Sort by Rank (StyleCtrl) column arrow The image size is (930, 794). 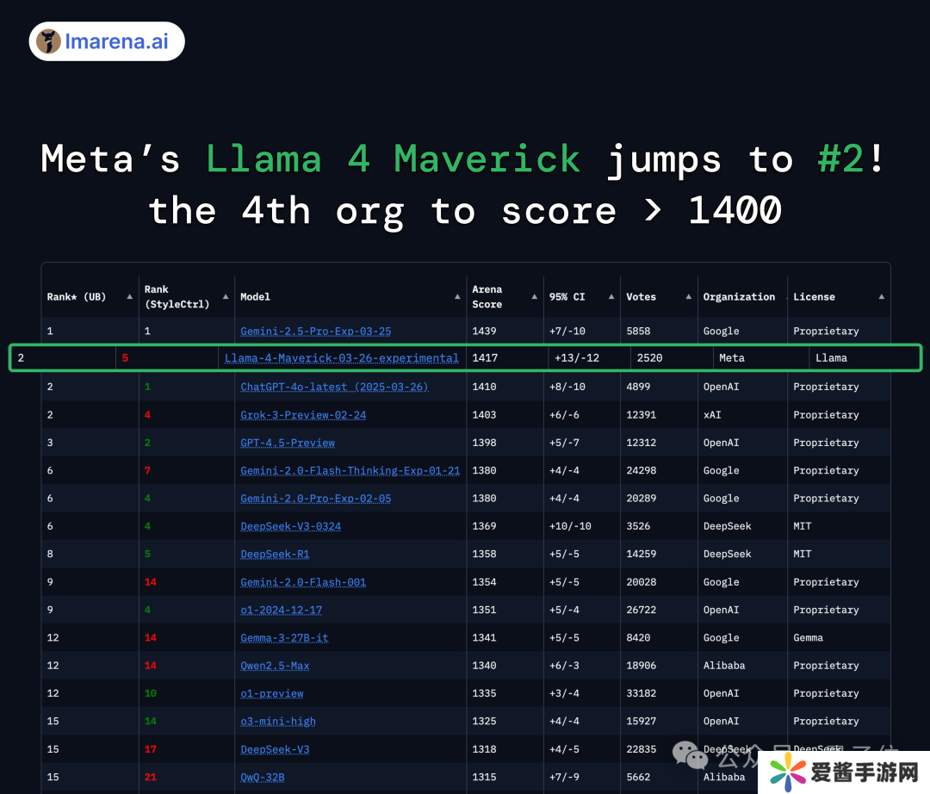[226, 297]
